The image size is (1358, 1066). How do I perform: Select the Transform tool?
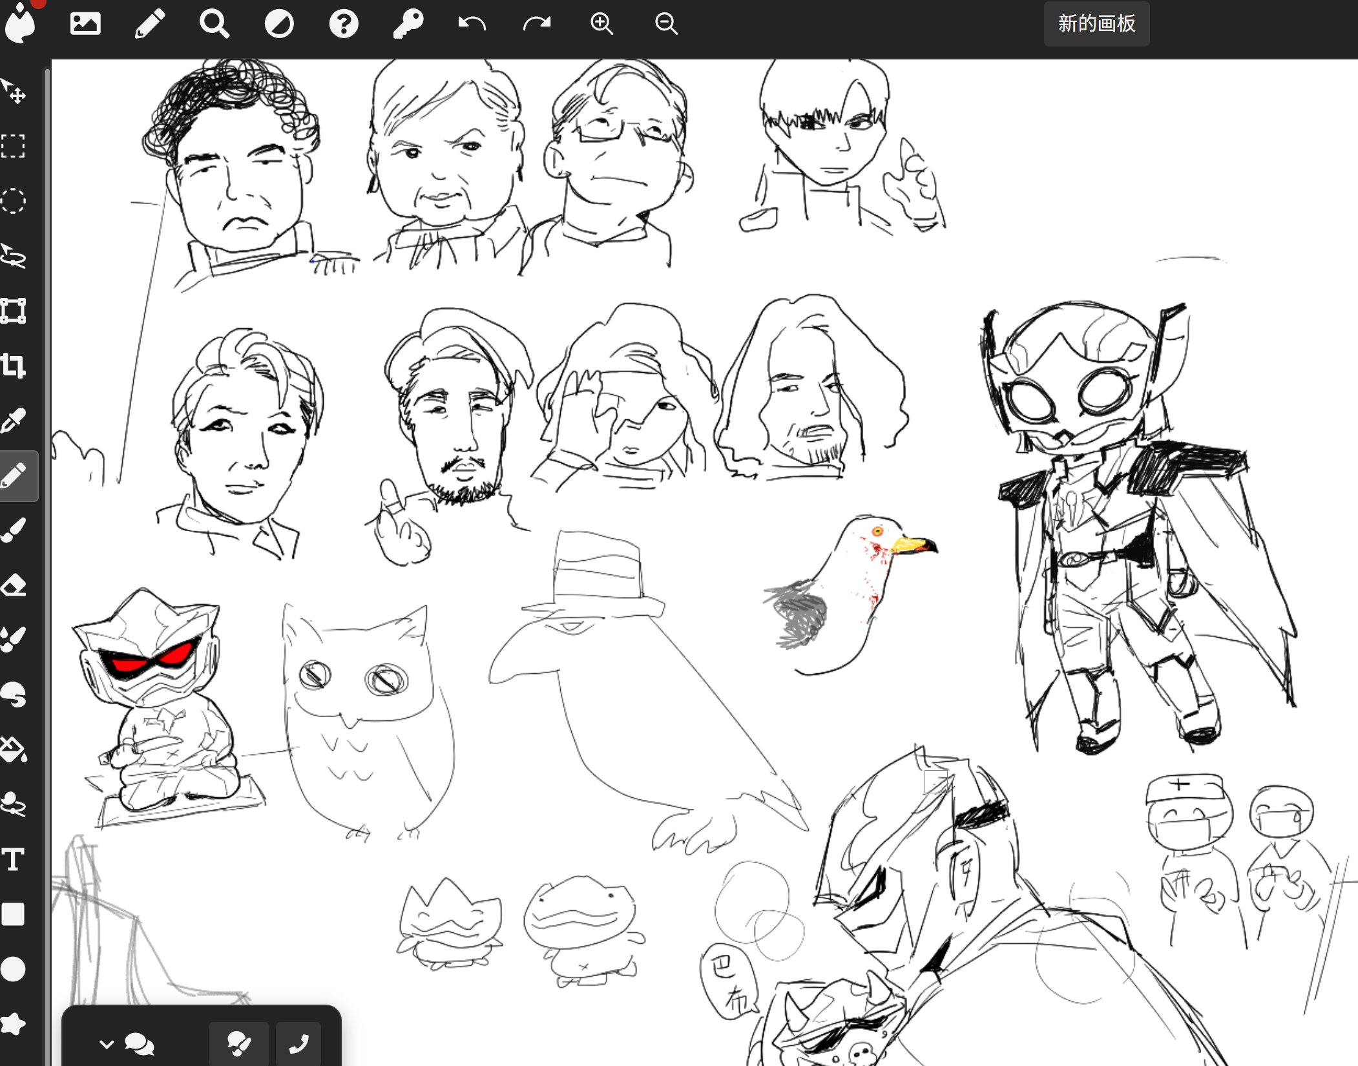[x=14, y=311]
